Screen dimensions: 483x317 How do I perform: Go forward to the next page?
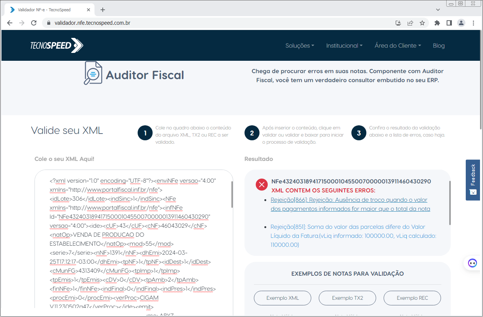tap(22, 23)
